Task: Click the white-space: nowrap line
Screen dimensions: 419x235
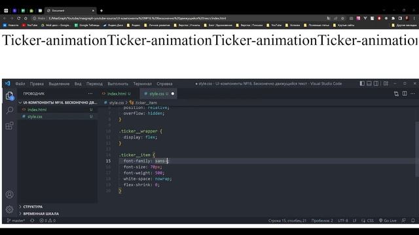Action: [147, 179]
